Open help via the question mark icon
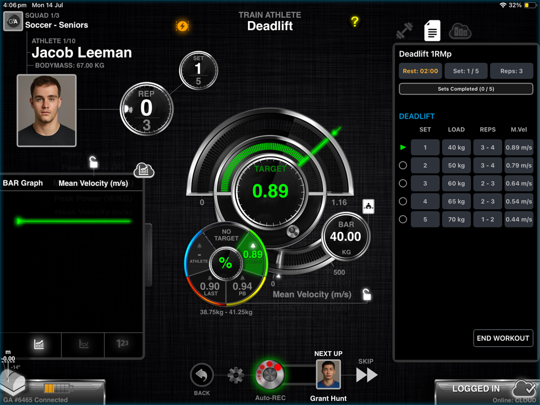Screen dimensions: 540x405 point(355,22)
